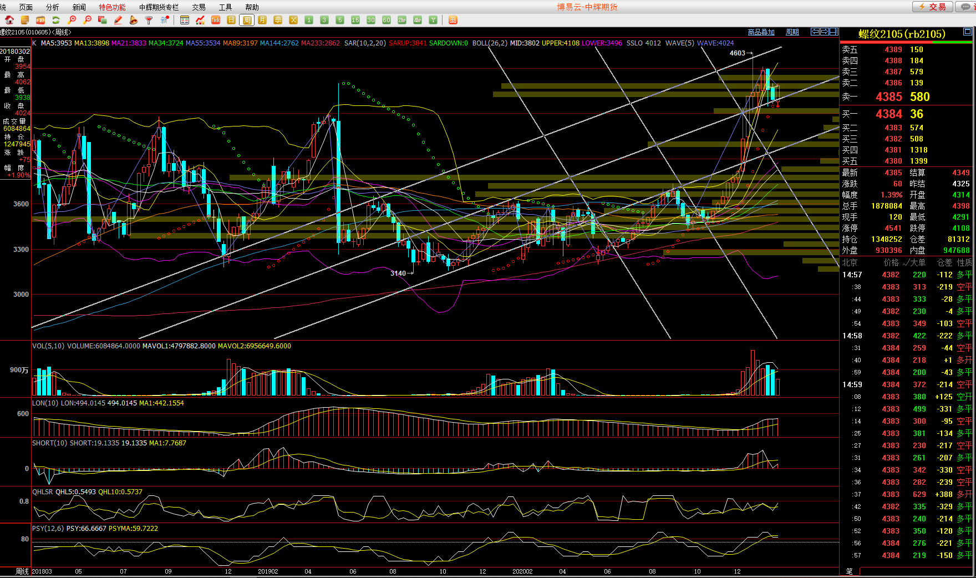Image resolution: width=976 pixels, height=578 pixels.
Task: Open the 商品叠加 overlay selector
Action: 761,32
